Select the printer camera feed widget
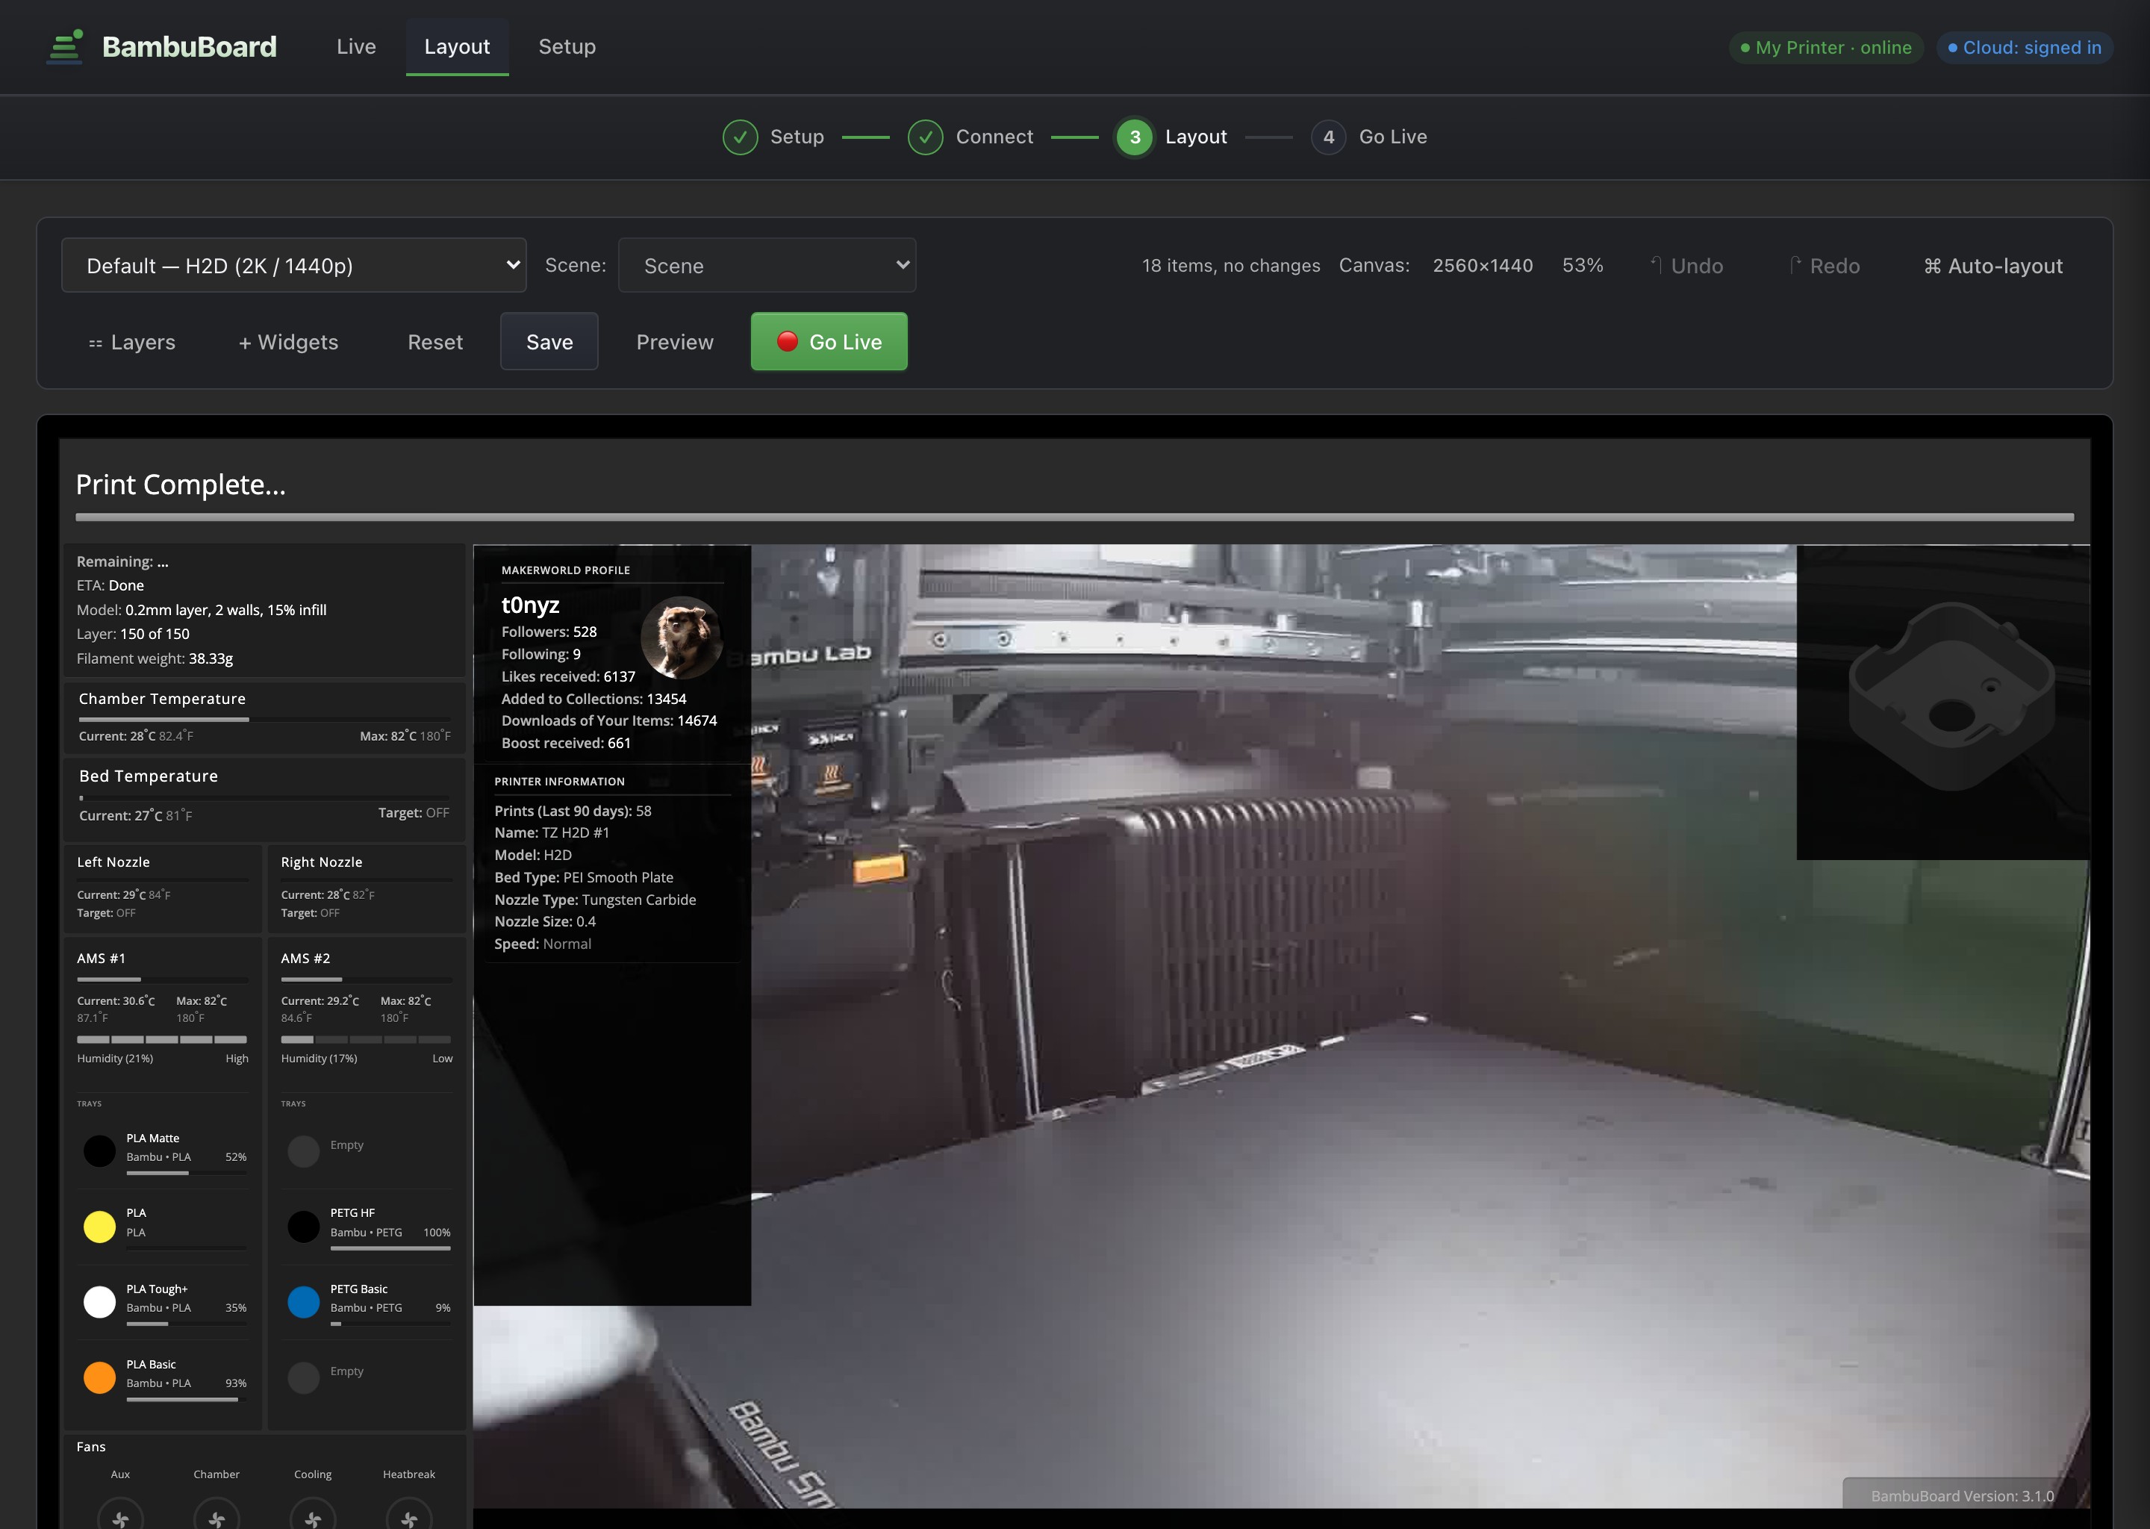 [1281, 1027]
